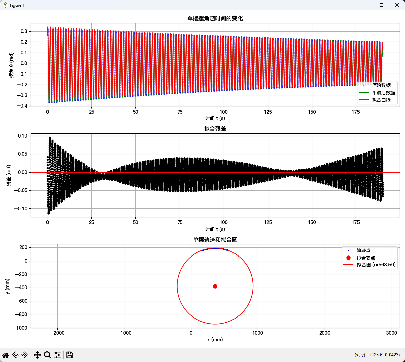Go forward to the next view

point(25,355)
